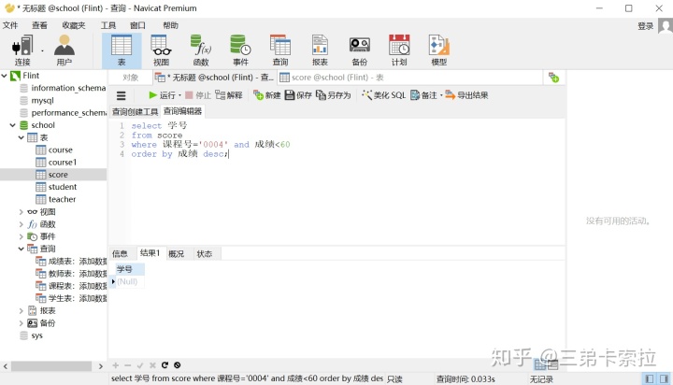Open the 备份 backup toolbar icon
Screen dimensions: 673x385
tap(360, 50)
